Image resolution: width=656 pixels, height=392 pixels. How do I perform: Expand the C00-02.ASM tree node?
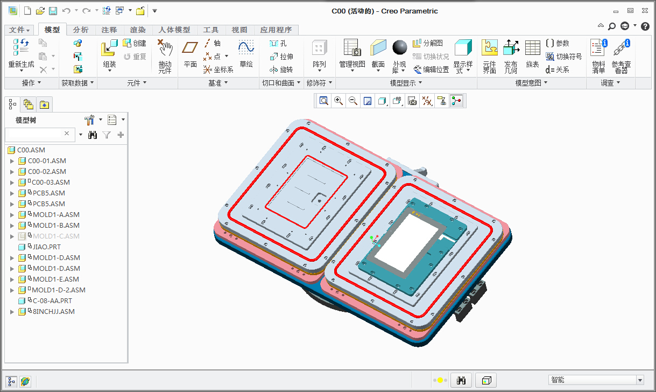click(12, 172)
